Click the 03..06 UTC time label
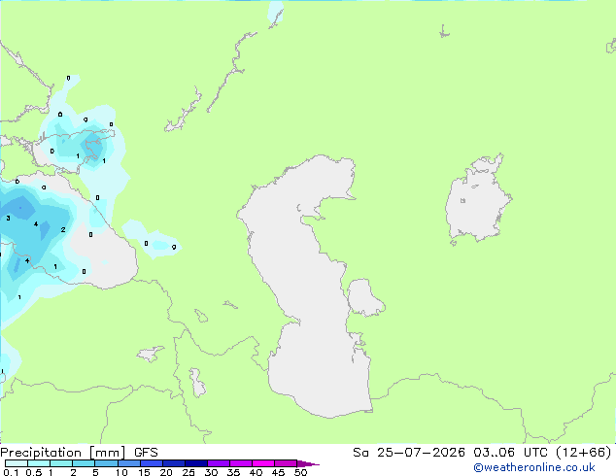This screenshot has height=476, width=616. point(510,453)
